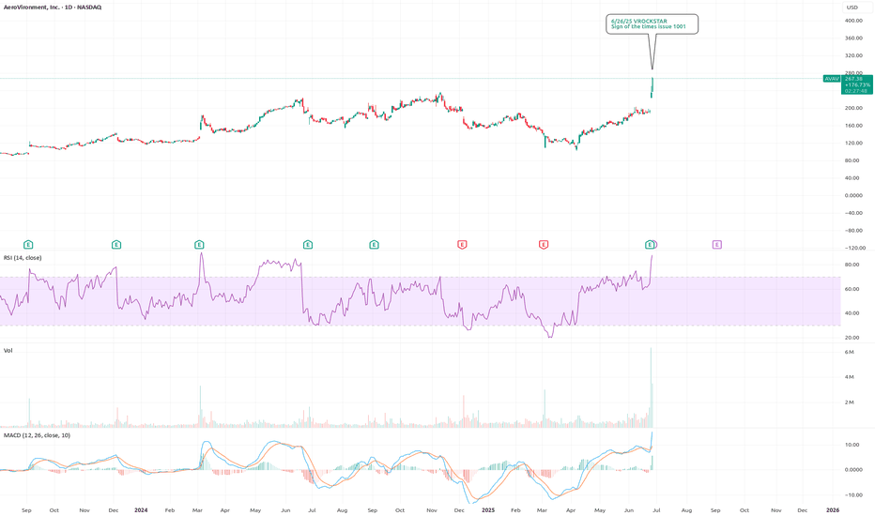The image size is (875, 516).
Task: Open the USD currency selector
Action: (x=852, y=8)
